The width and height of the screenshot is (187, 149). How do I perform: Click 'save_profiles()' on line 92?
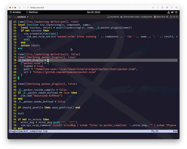click(63, 107)
